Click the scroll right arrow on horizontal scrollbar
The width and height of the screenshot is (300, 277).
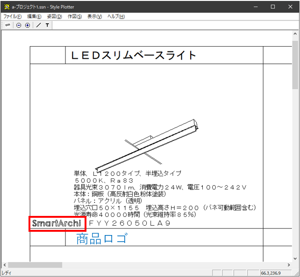[288, 265]
